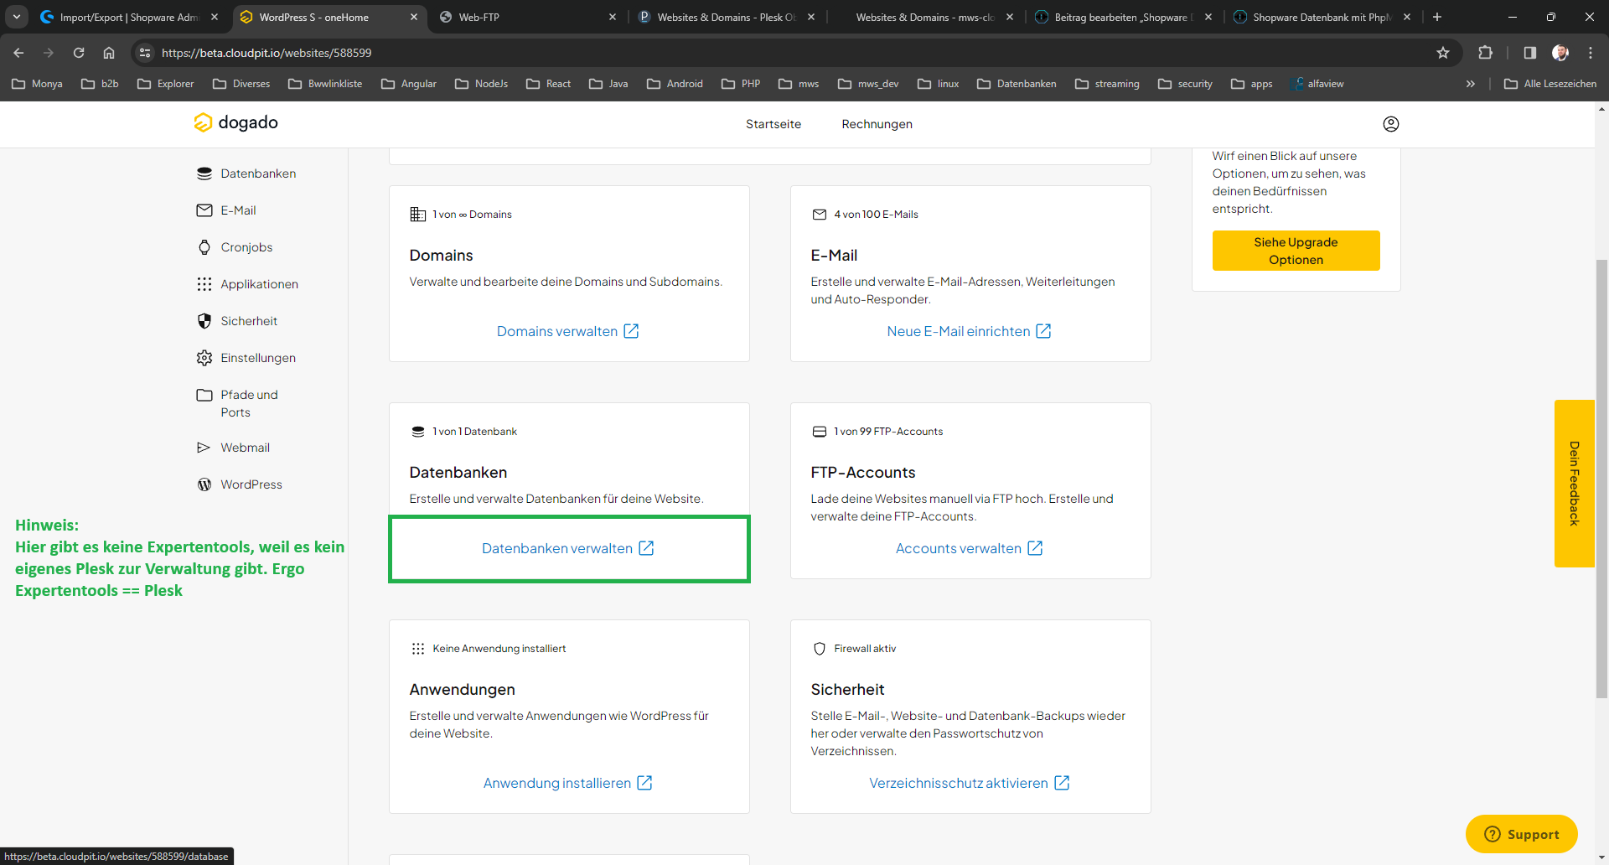Toggle the browser side panel

point(1529,53)
